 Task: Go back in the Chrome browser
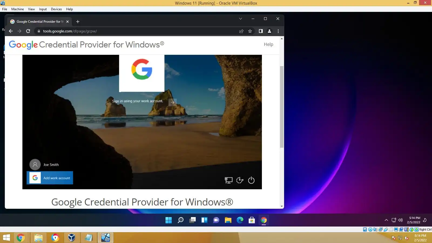[11, 31]
